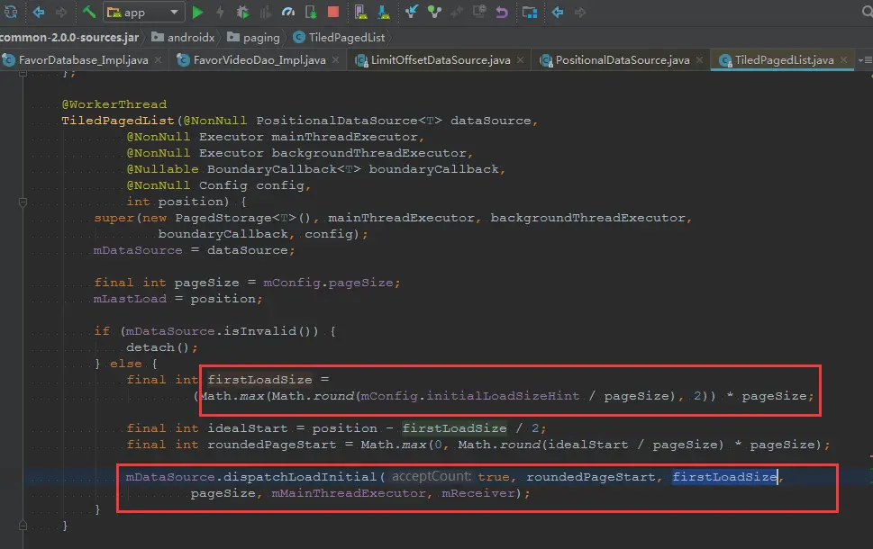Stop the app with red square

[x=333, y=13]
